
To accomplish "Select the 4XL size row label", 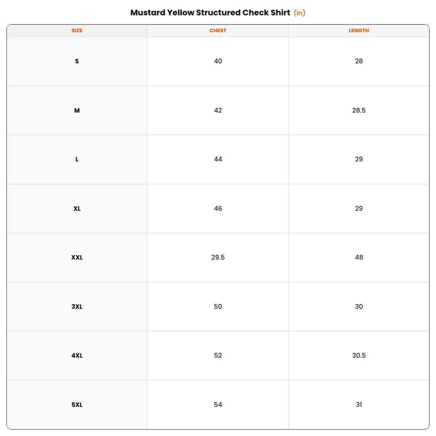I will pyautogui.click(x=77, y=355).
